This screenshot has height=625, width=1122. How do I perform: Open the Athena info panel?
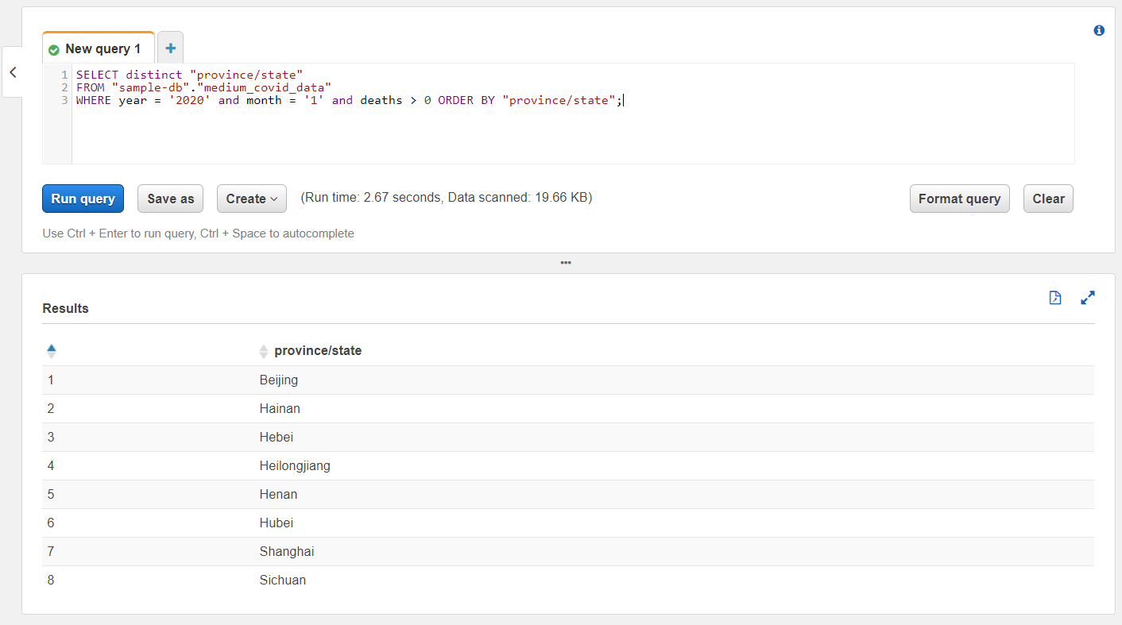1099,30
